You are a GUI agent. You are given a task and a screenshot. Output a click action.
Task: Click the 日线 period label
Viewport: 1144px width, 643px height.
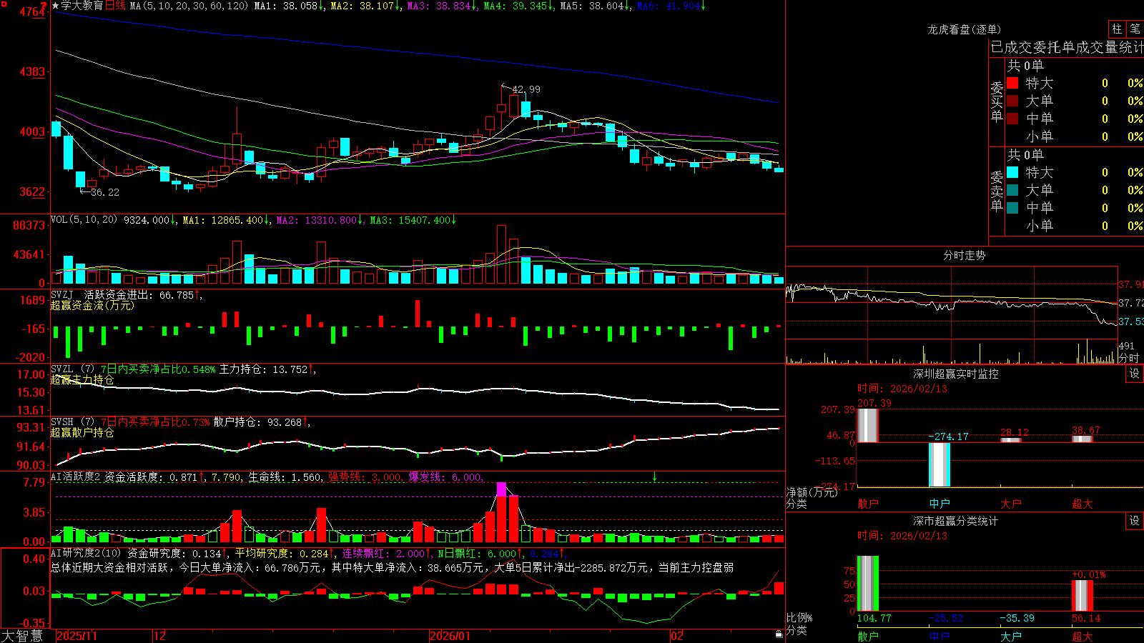pyautogui.click(x=115, y=6)
